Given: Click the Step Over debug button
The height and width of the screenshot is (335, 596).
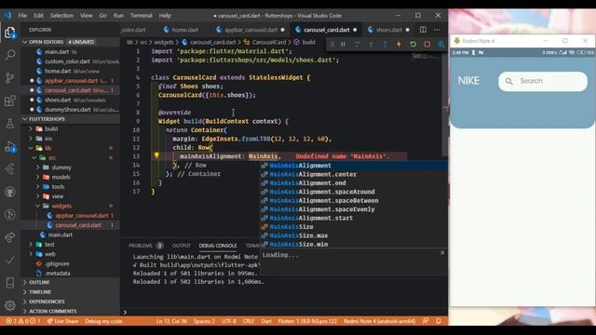Looking at the screenshot, I should 357,44.
